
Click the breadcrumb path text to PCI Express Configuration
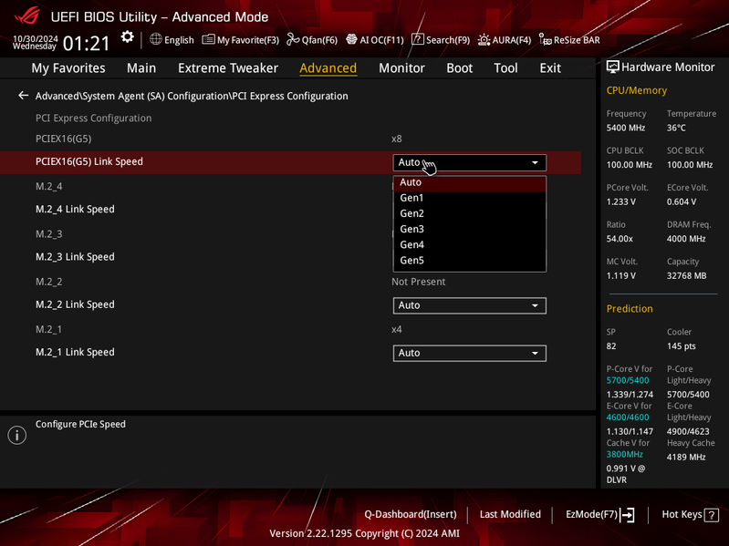[192, 96]
